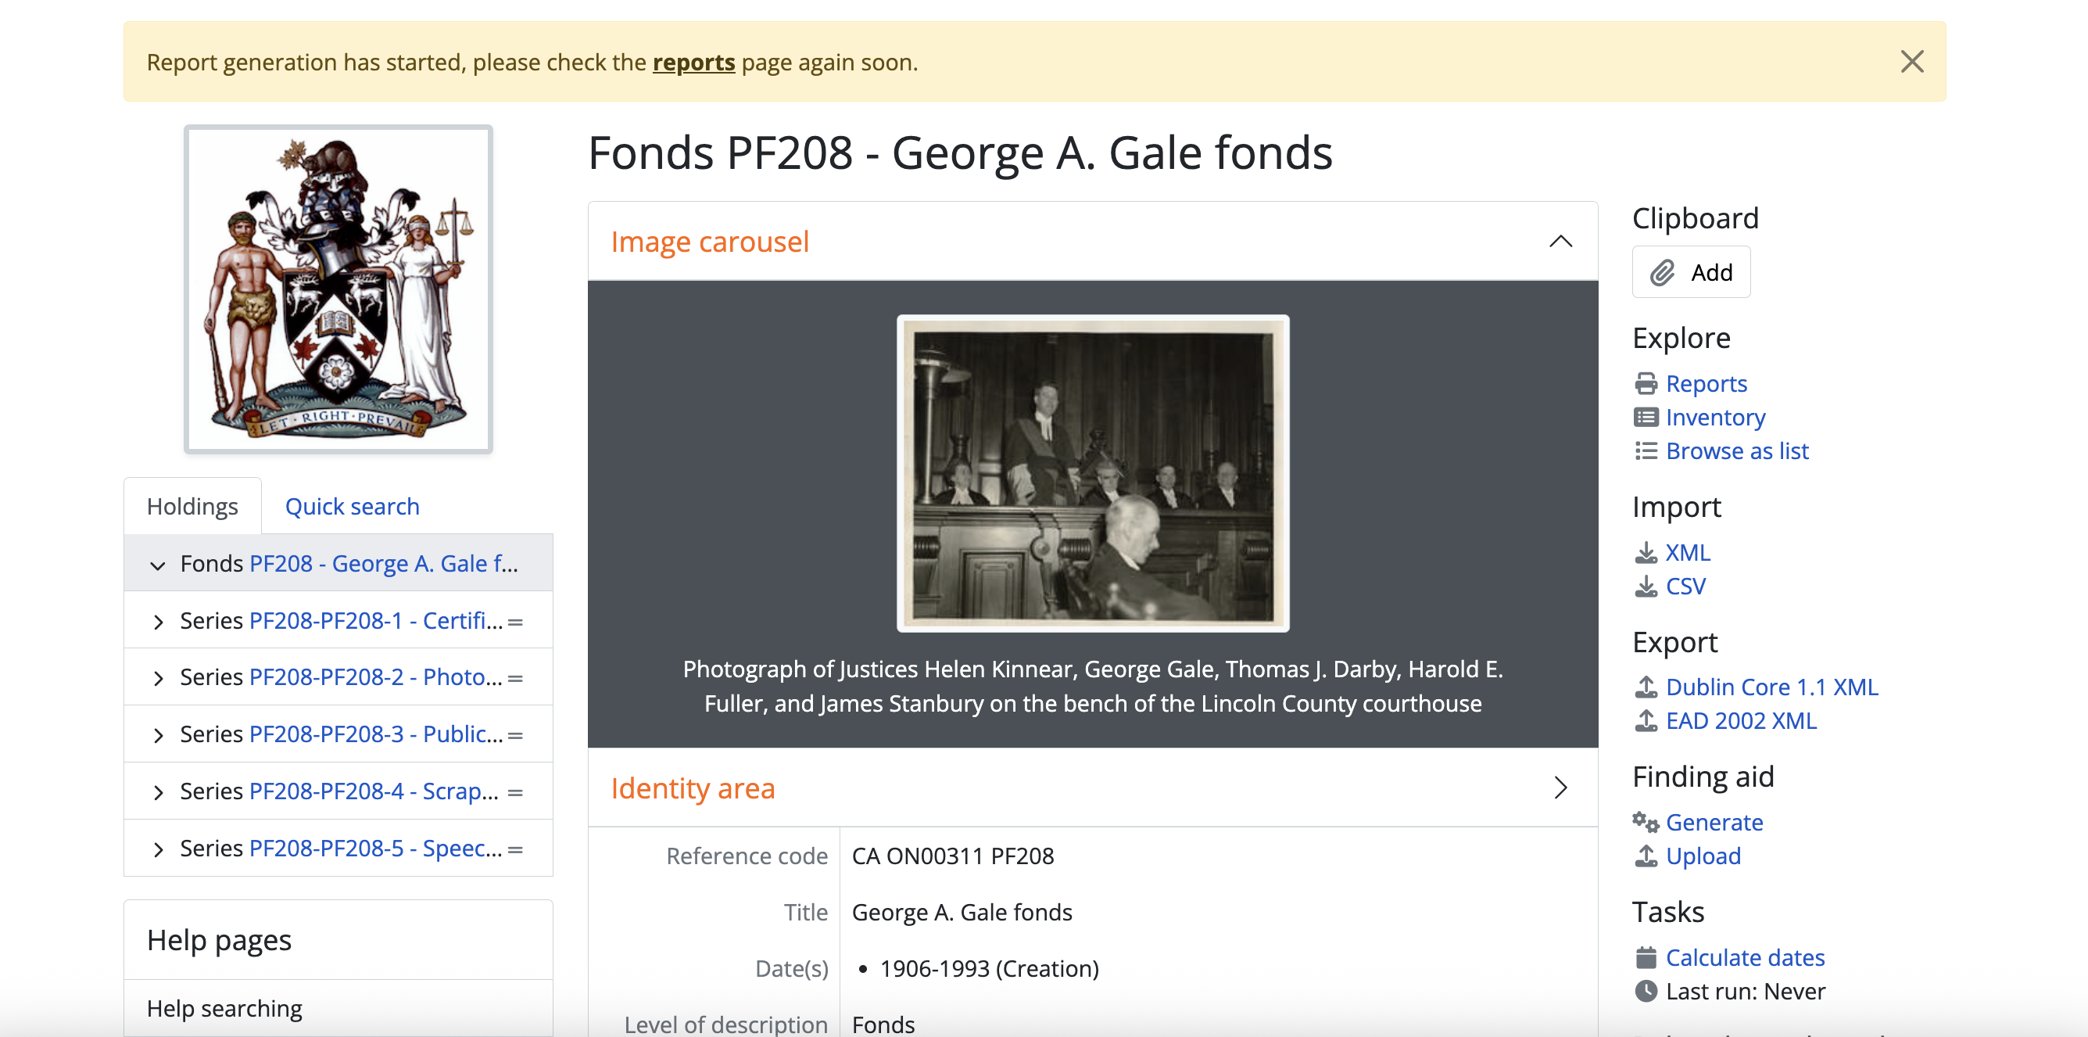
Task: Dismiss the report generation notification
Action: pos(1911,62)
